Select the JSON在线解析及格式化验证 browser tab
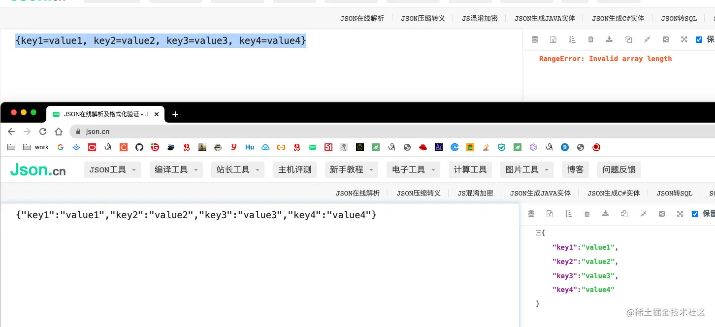 click(105, 114)
